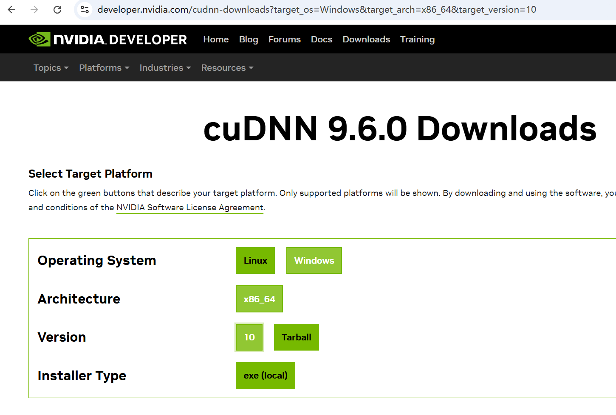Open the Forums nav link

285,39
